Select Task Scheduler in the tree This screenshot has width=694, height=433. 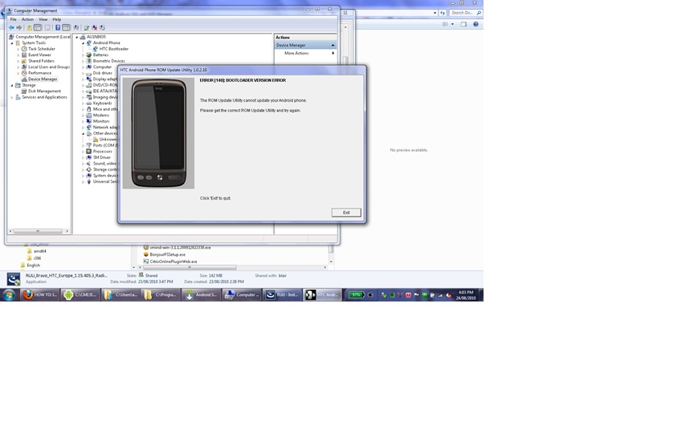click(41, 49)
